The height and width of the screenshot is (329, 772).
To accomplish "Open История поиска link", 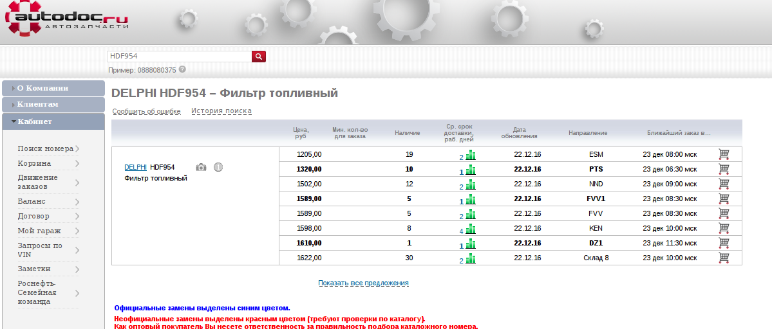I will pyautogui.click(x=221, y=111).
